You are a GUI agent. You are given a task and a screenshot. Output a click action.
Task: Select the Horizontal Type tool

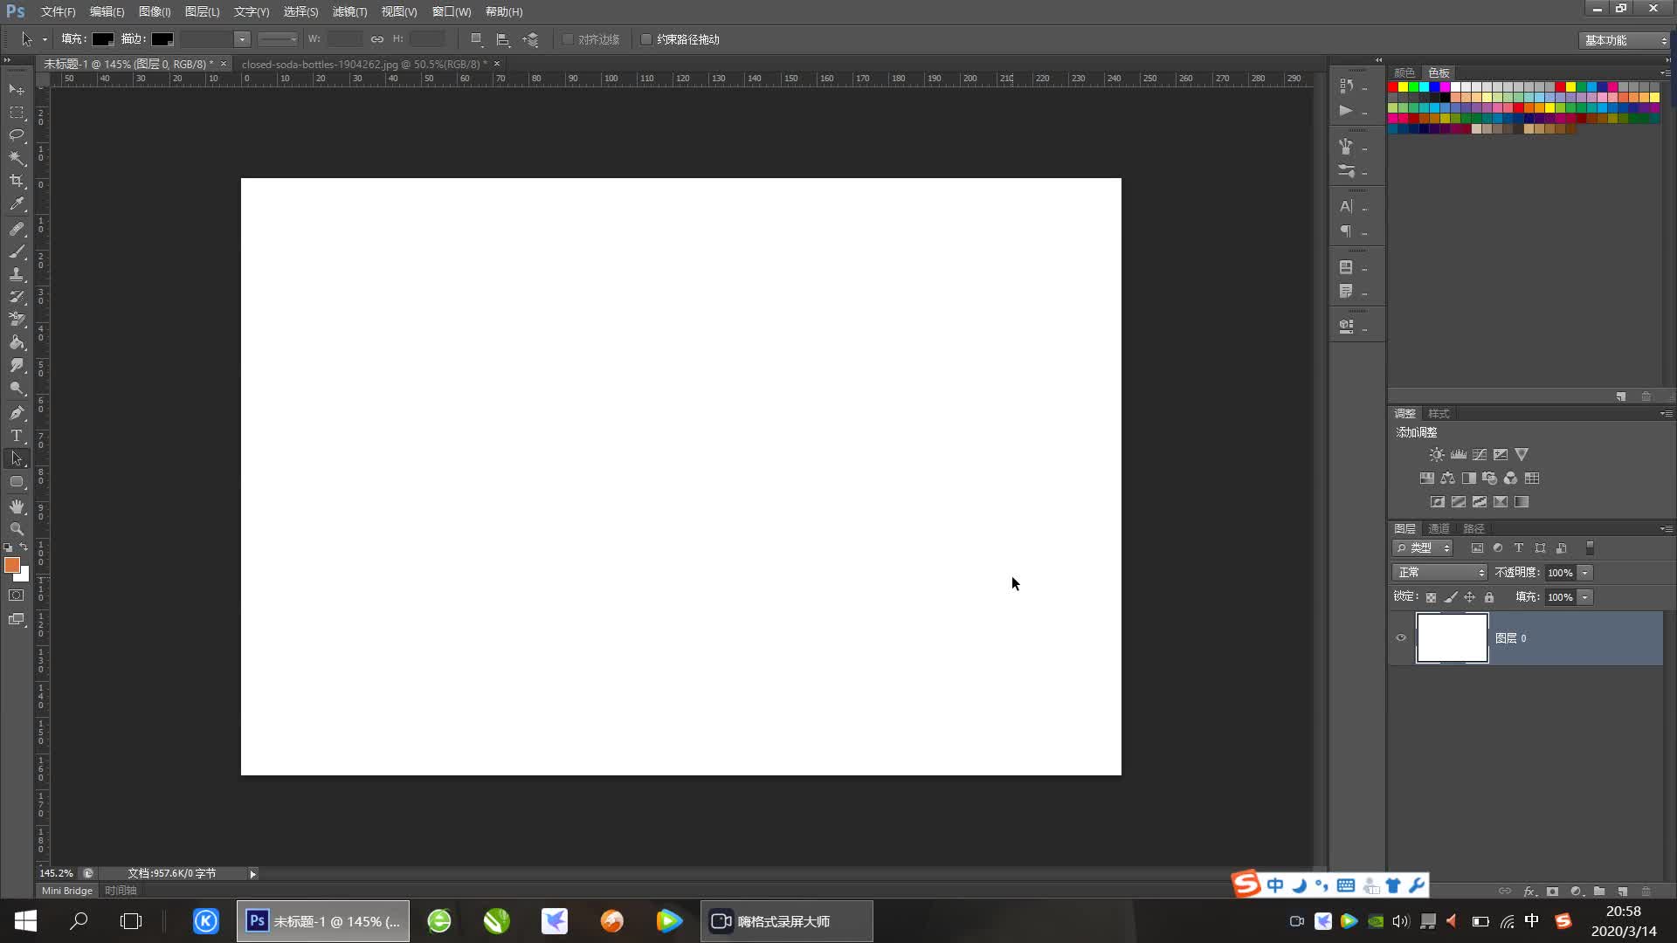pyautogui.click(x=17, y=436)
